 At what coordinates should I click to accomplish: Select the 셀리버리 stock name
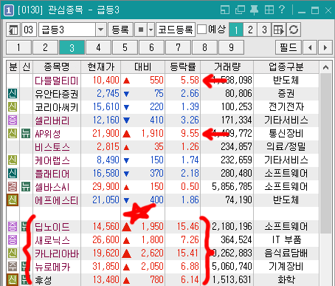52,120
